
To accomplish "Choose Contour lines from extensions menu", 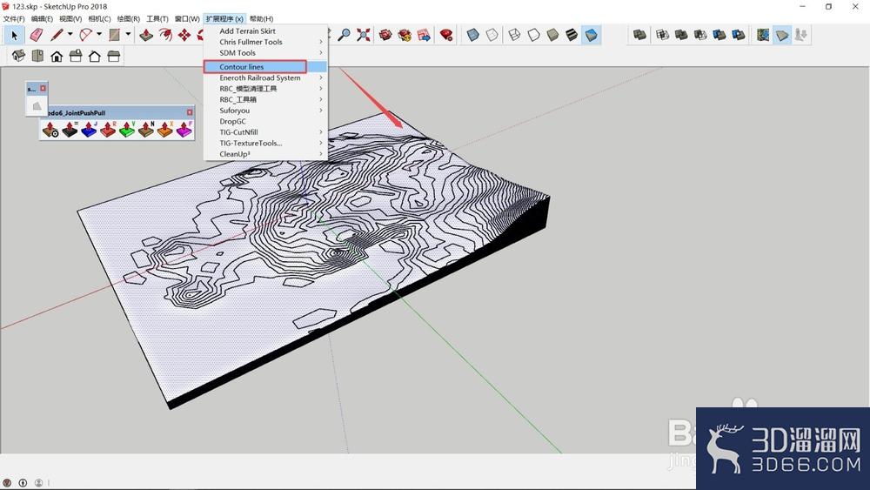I will coord(265,67).
